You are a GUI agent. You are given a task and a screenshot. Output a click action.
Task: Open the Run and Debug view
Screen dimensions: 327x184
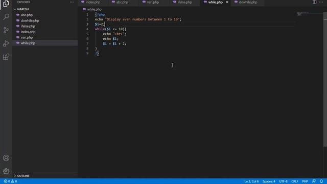click(x=6, y=43)
